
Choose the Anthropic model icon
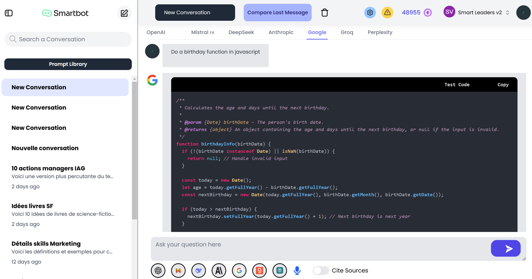219,270
